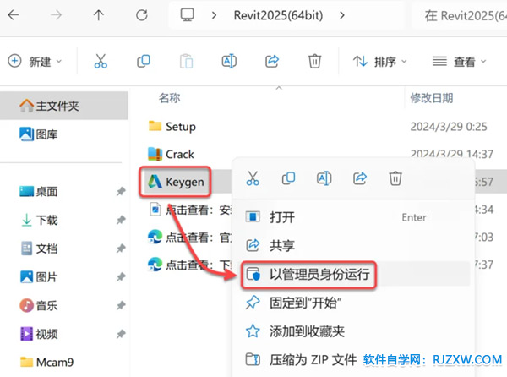This screenshot has height=377, width=507.
Task: Click the search box for Revit2025
Action: [x=460, y=15]
